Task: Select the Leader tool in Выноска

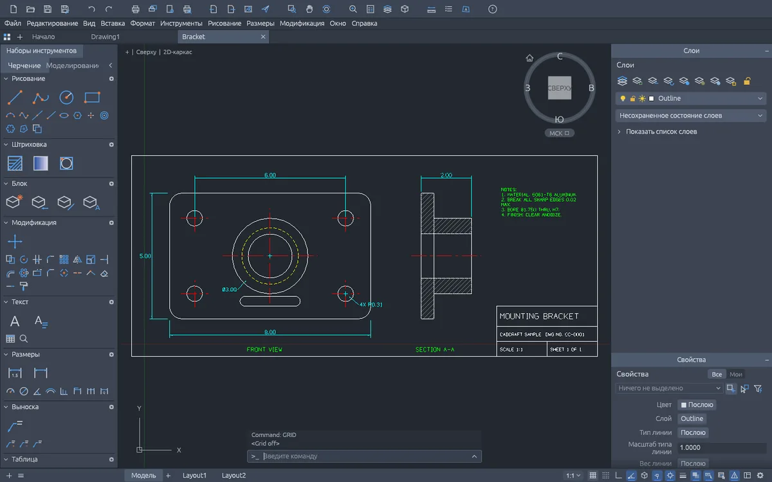Action: coord(15,425)
